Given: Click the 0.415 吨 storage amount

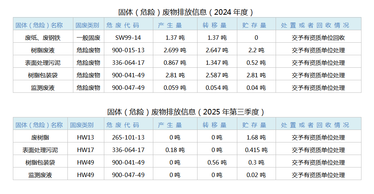Looking at the screenshot, I should (256, 150).
